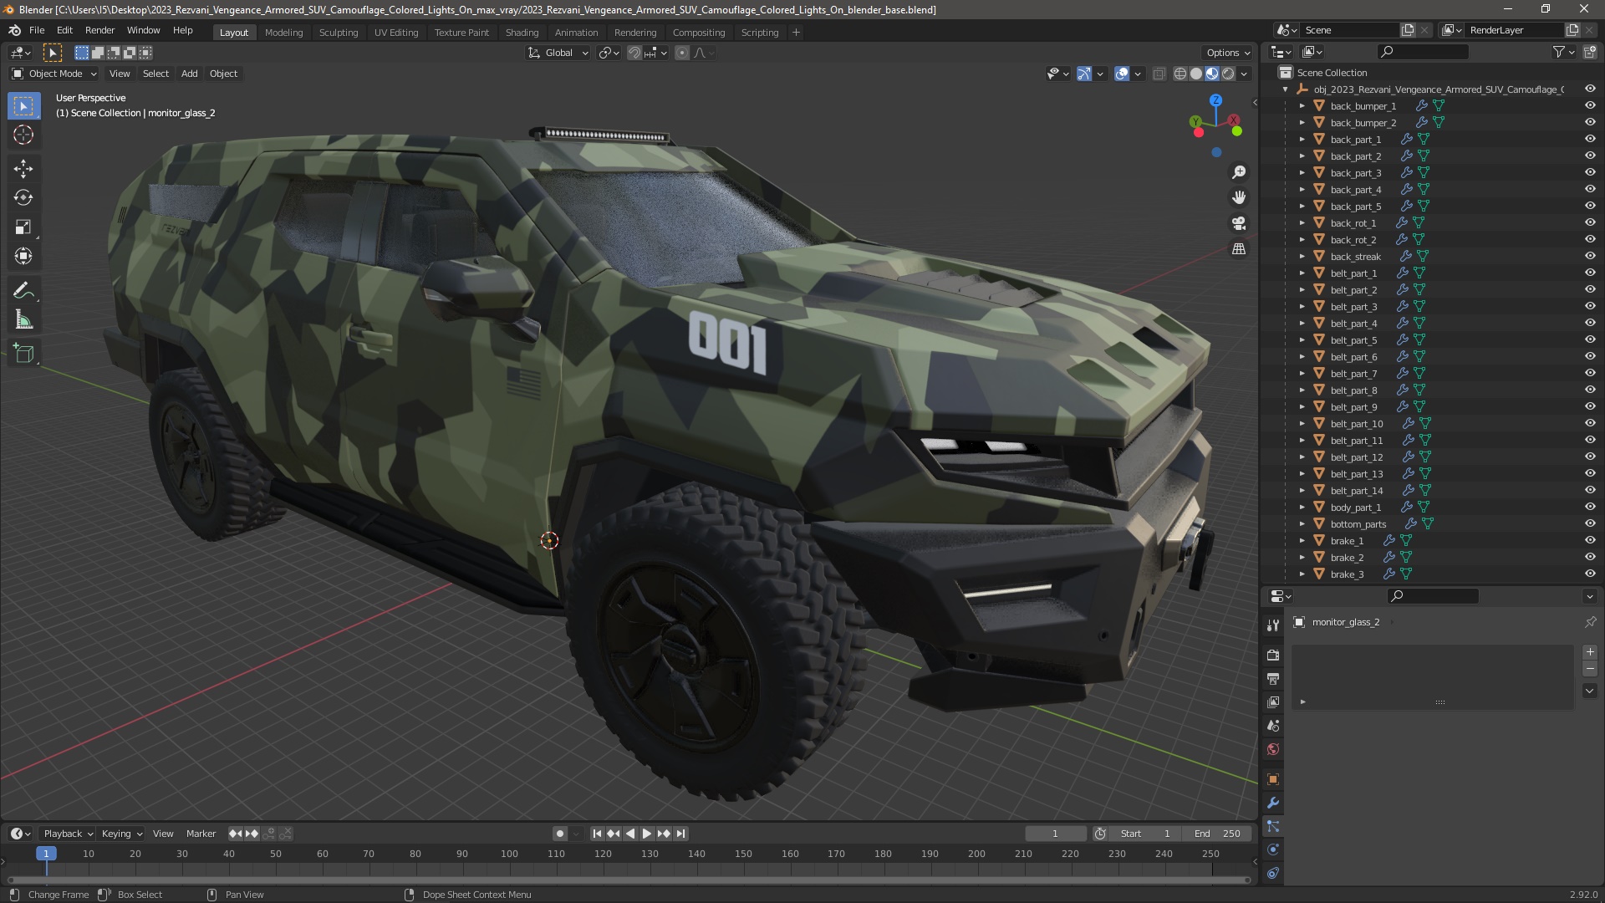
Task: Switch to the Shading workspace tab
Action: (x=522, y=33)
